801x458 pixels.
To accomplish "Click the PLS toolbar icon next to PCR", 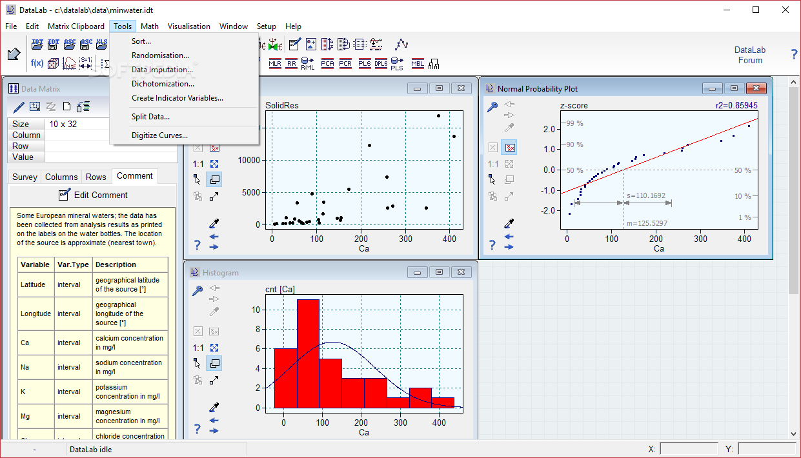I will point(365,63).
